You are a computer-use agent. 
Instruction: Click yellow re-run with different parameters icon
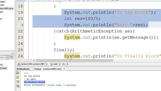pos(18,77)
